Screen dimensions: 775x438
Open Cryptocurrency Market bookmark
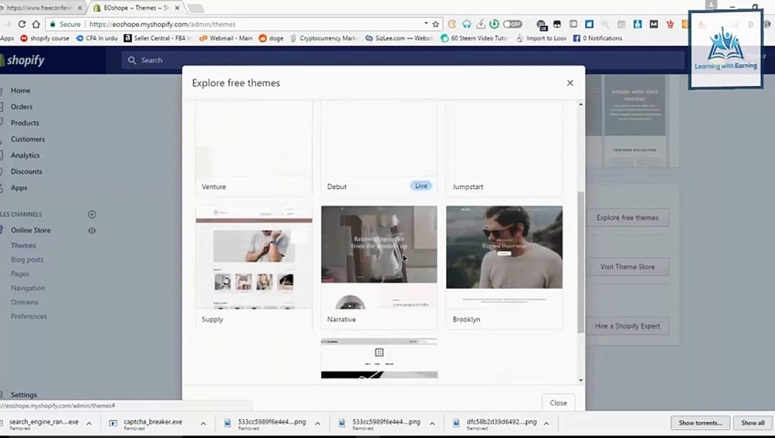[x=324, y=38]
